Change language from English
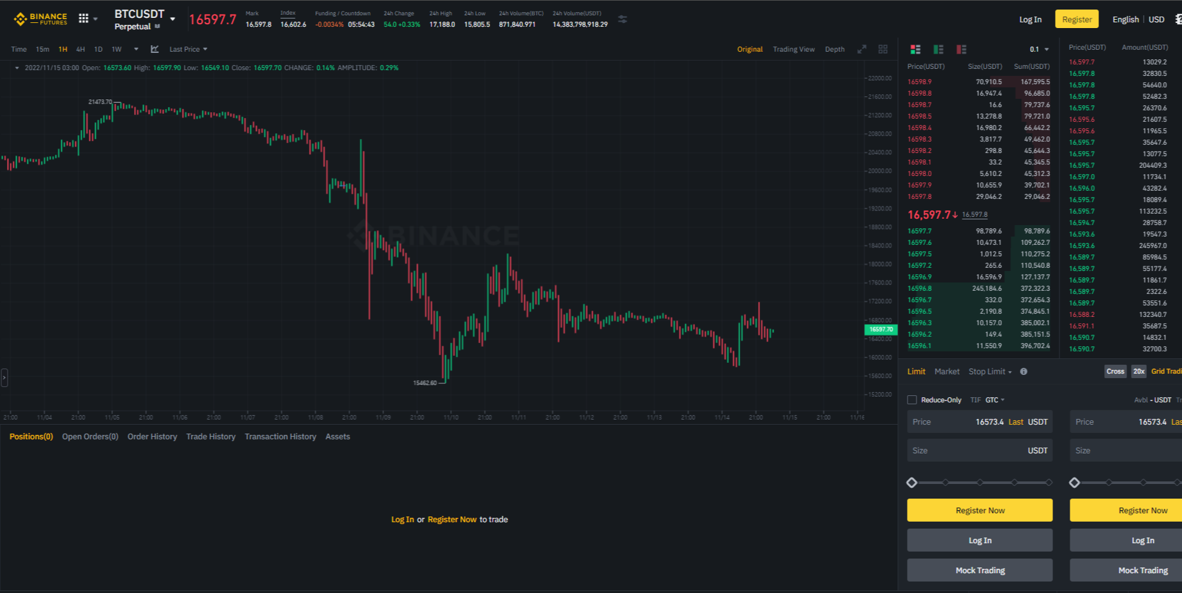Viewport: 1182px width, 593px height. pyautogui.click(x=1125, y=20)
